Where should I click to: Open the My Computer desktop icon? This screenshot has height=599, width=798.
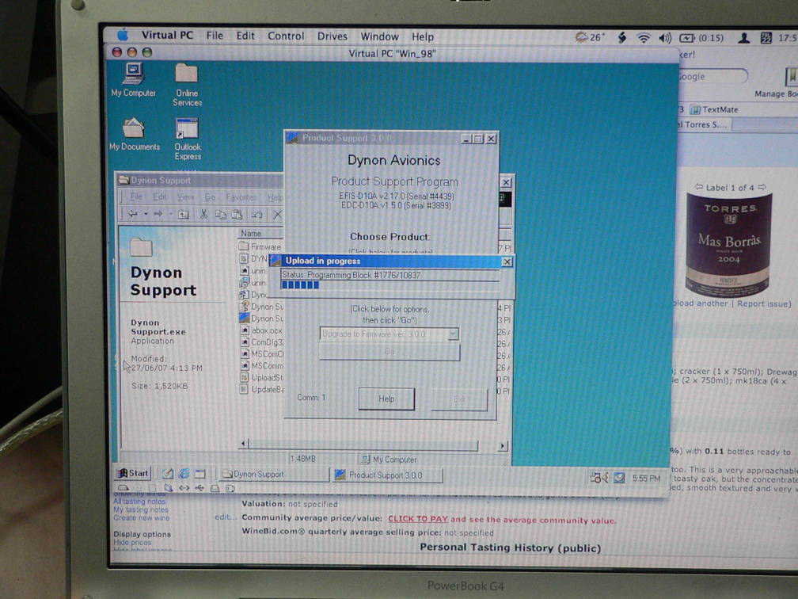tap(133, 79)
